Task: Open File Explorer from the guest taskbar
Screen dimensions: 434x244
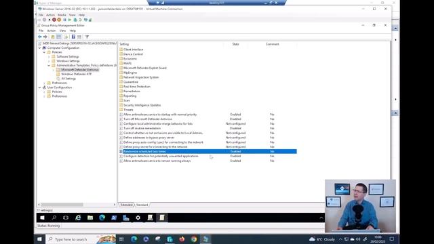Action: [90, 218]
